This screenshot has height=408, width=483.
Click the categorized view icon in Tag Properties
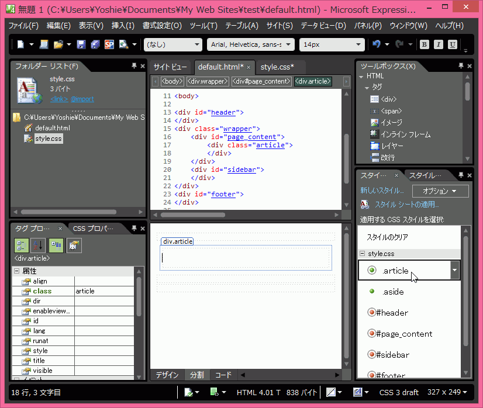[x=21, y=246]
